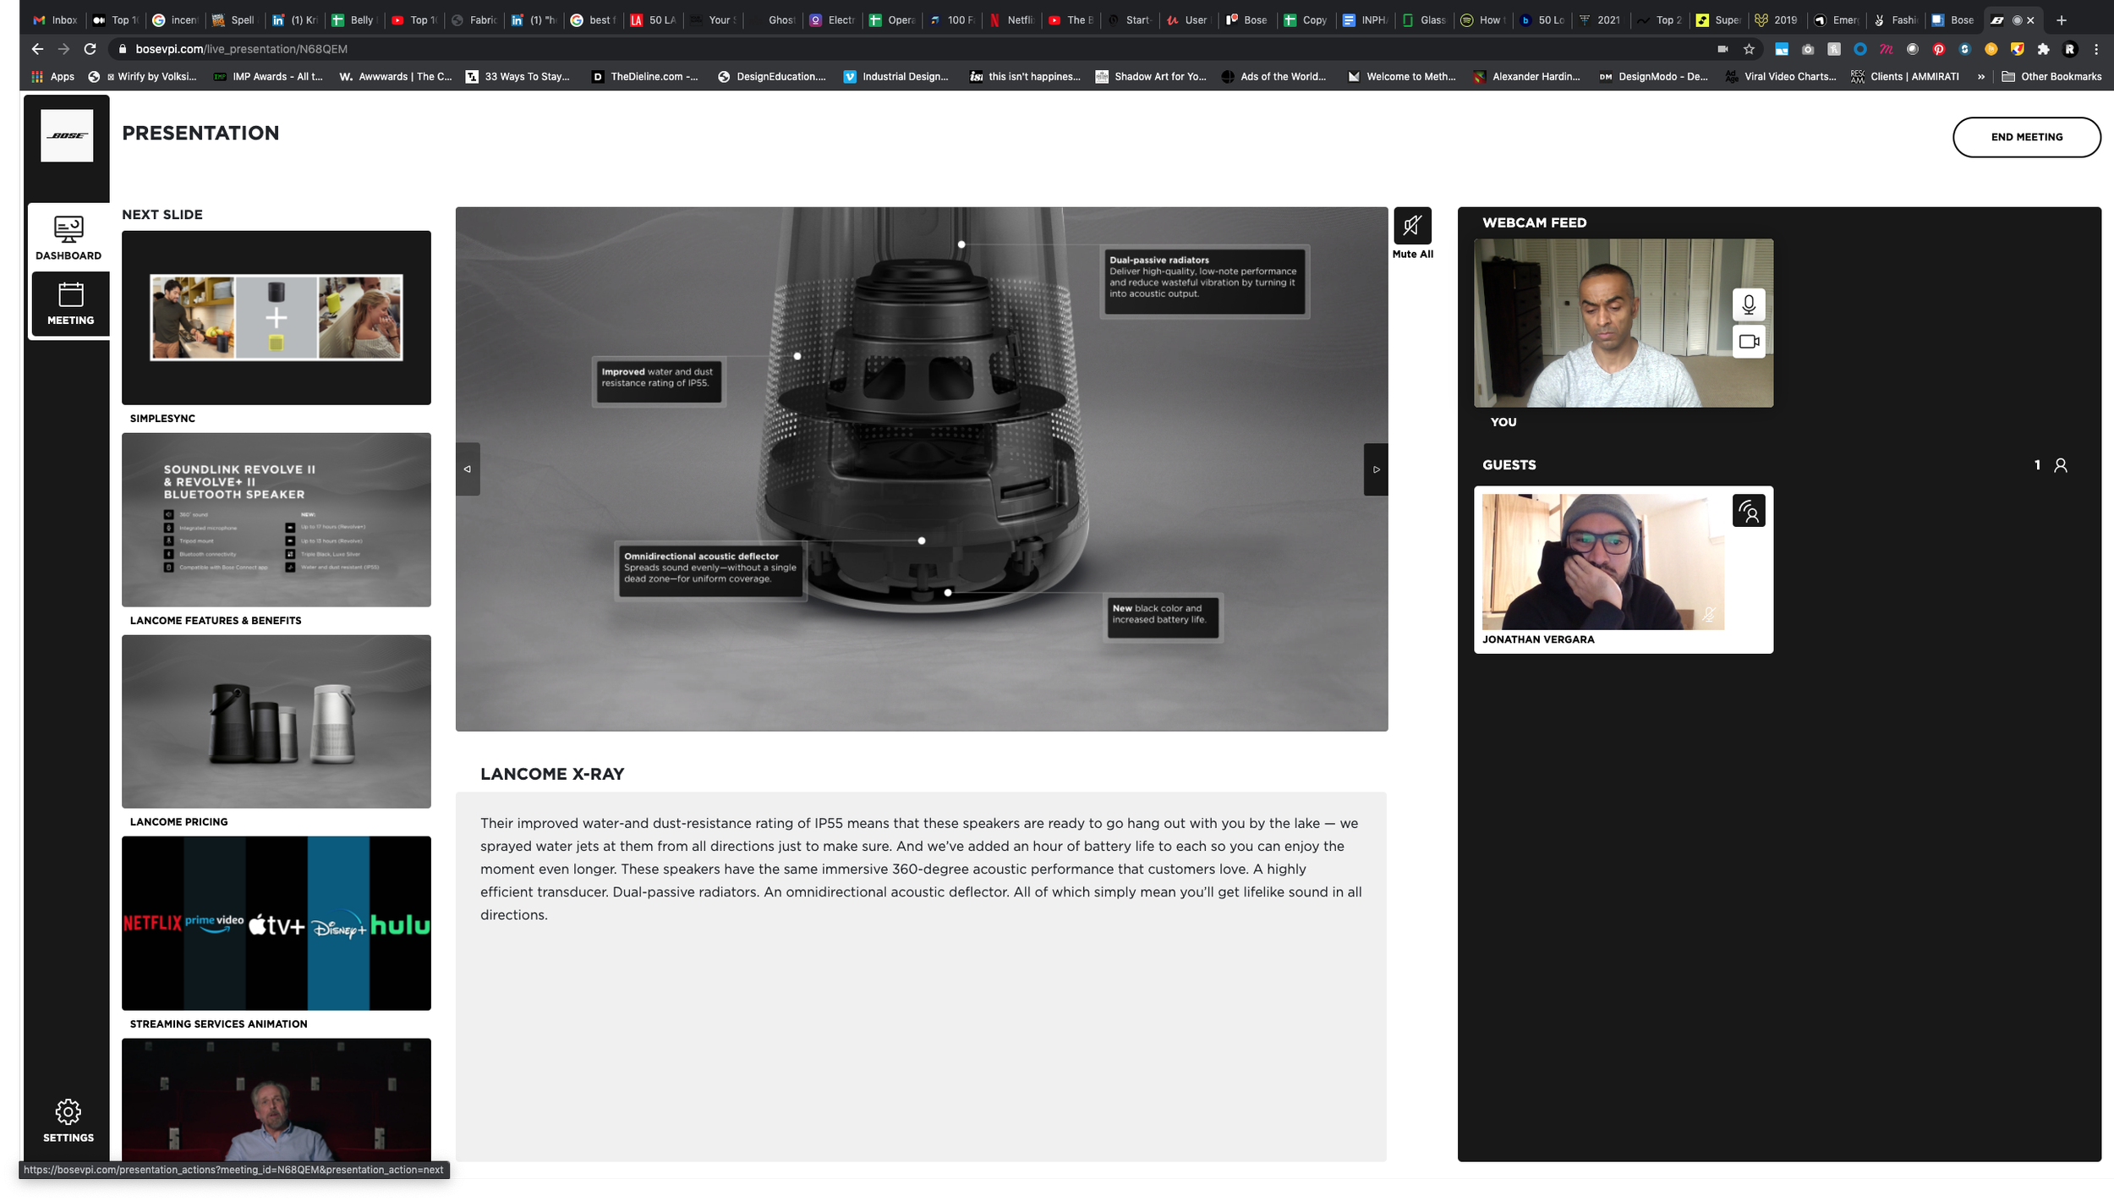Switch to the Copy browser tab
The width and height of the screenshot is (2114, 1201).
click(1306, 20)
